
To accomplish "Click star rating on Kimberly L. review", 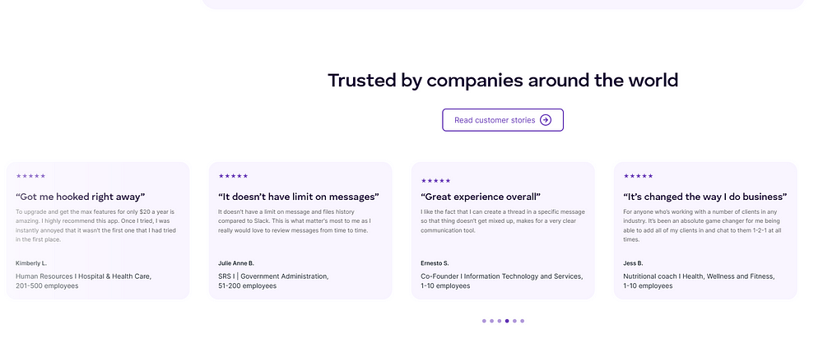I will [x=31, y=176].
